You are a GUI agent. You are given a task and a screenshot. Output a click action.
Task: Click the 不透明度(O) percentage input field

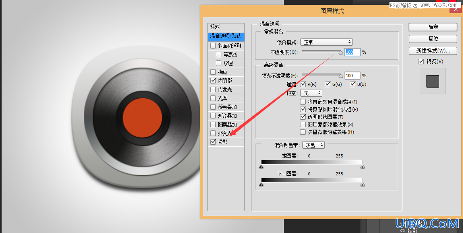(x=352, y=52)
